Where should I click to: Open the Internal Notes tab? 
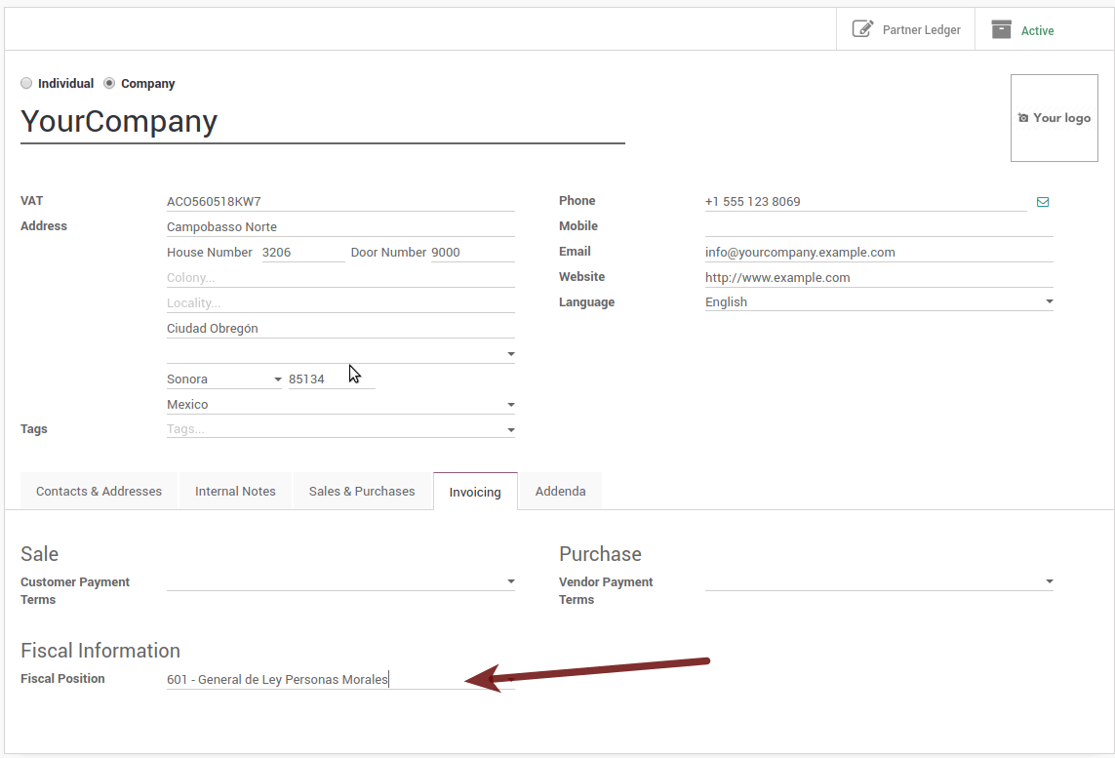coord(235,492)
